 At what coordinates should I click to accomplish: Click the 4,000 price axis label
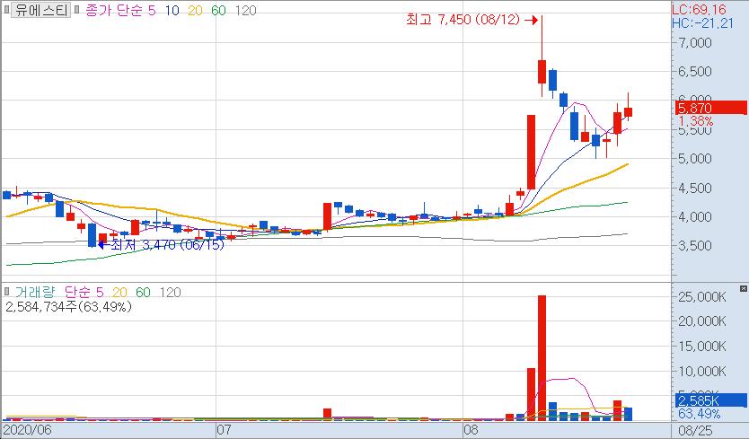click(x=695, y=216)
